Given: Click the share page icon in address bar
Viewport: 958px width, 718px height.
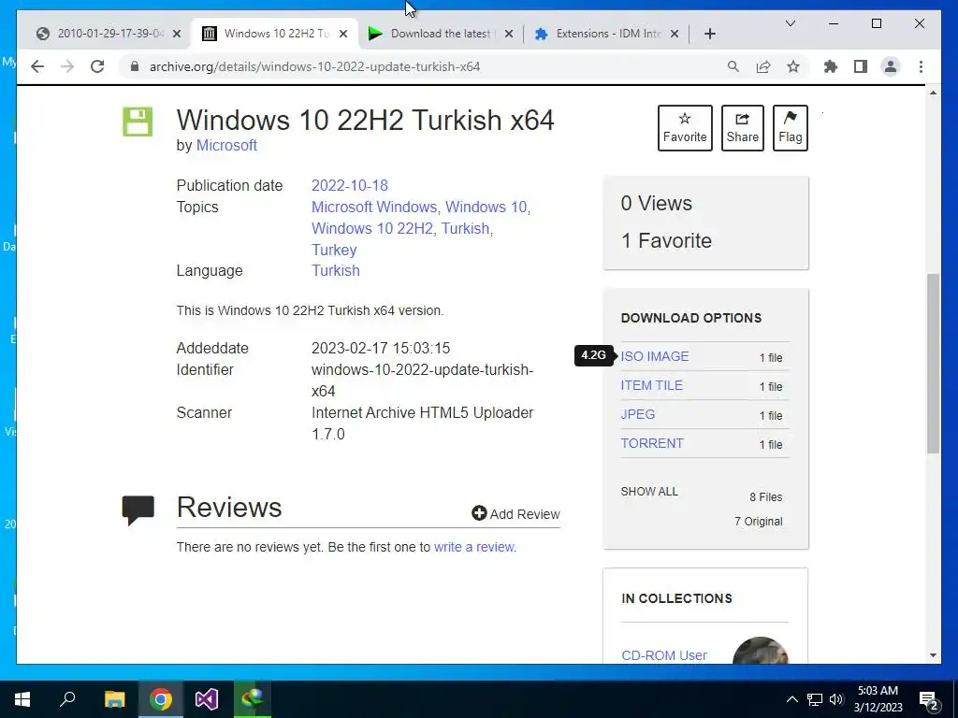Looking at the screenshot, I should (x=763, y=66).
